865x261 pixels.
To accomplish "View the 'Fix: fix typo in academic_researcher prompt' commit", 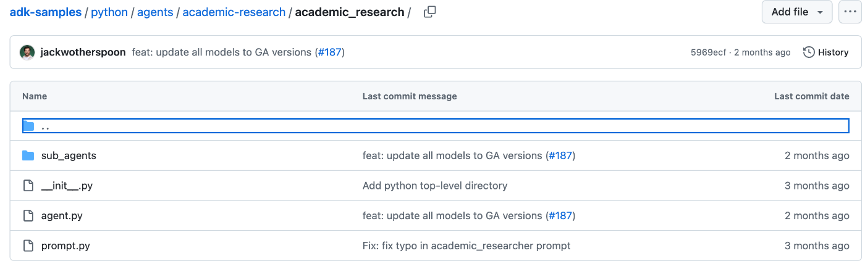I will [466, 246].
